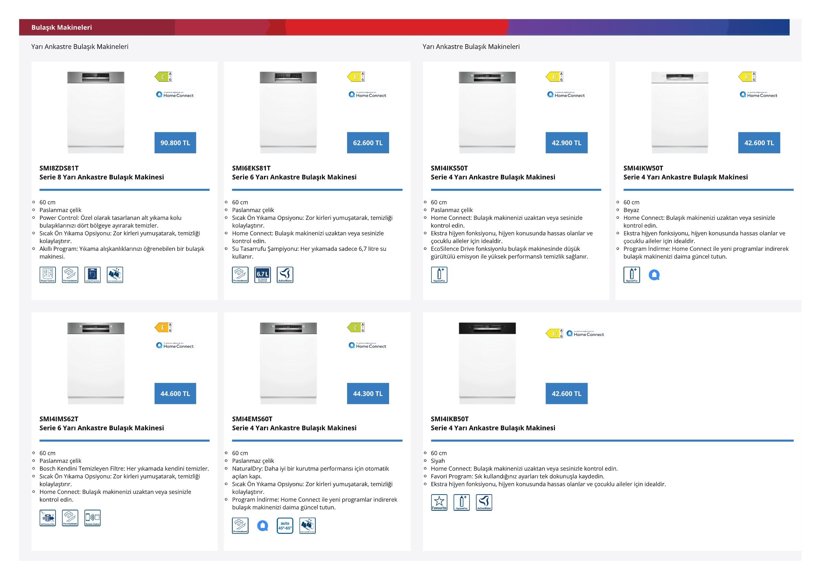Select energy class D label for SMI6EKS81T
This screenshot has width=821, height=580.
(x=356, y=77)
